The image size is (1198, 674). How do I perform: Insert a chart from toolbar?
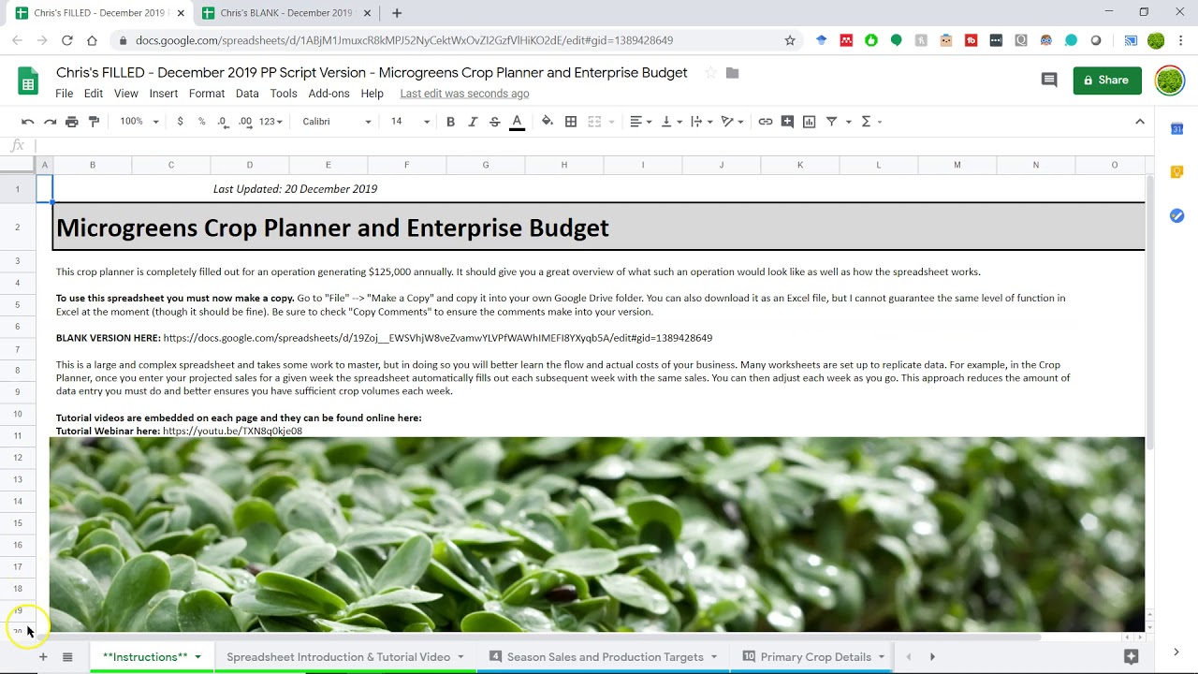point(809,122)
